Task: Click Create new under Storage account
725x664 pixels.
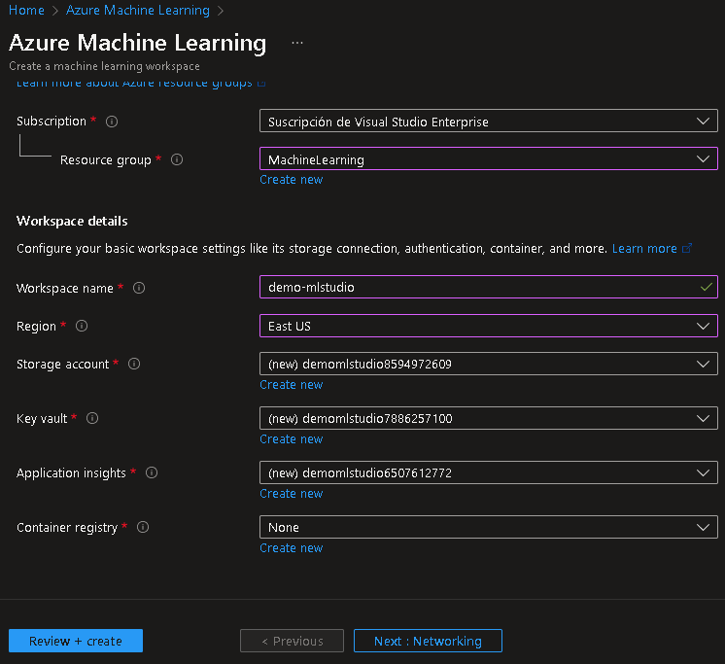Action: (292, 385)
